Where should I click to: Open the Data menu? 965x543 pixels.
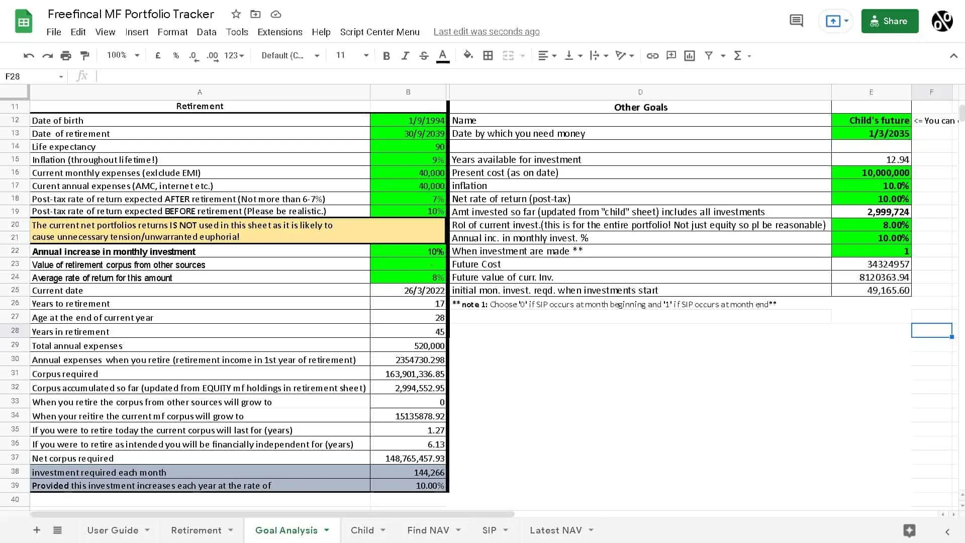(207, 32)
